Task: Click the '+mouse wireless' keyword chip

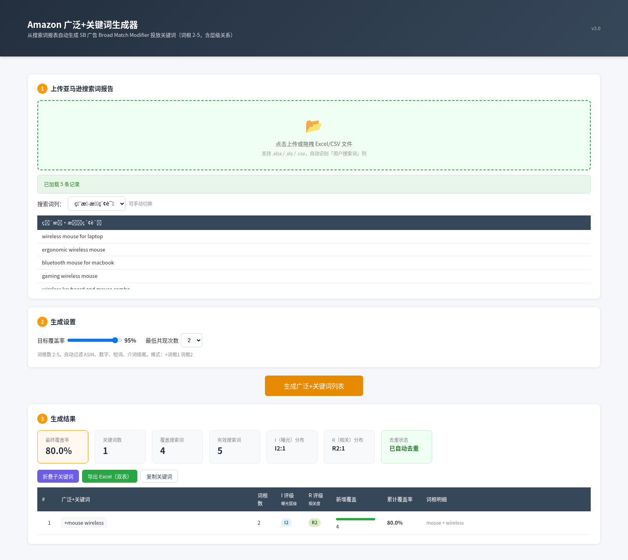Action: tap(84, 523)
